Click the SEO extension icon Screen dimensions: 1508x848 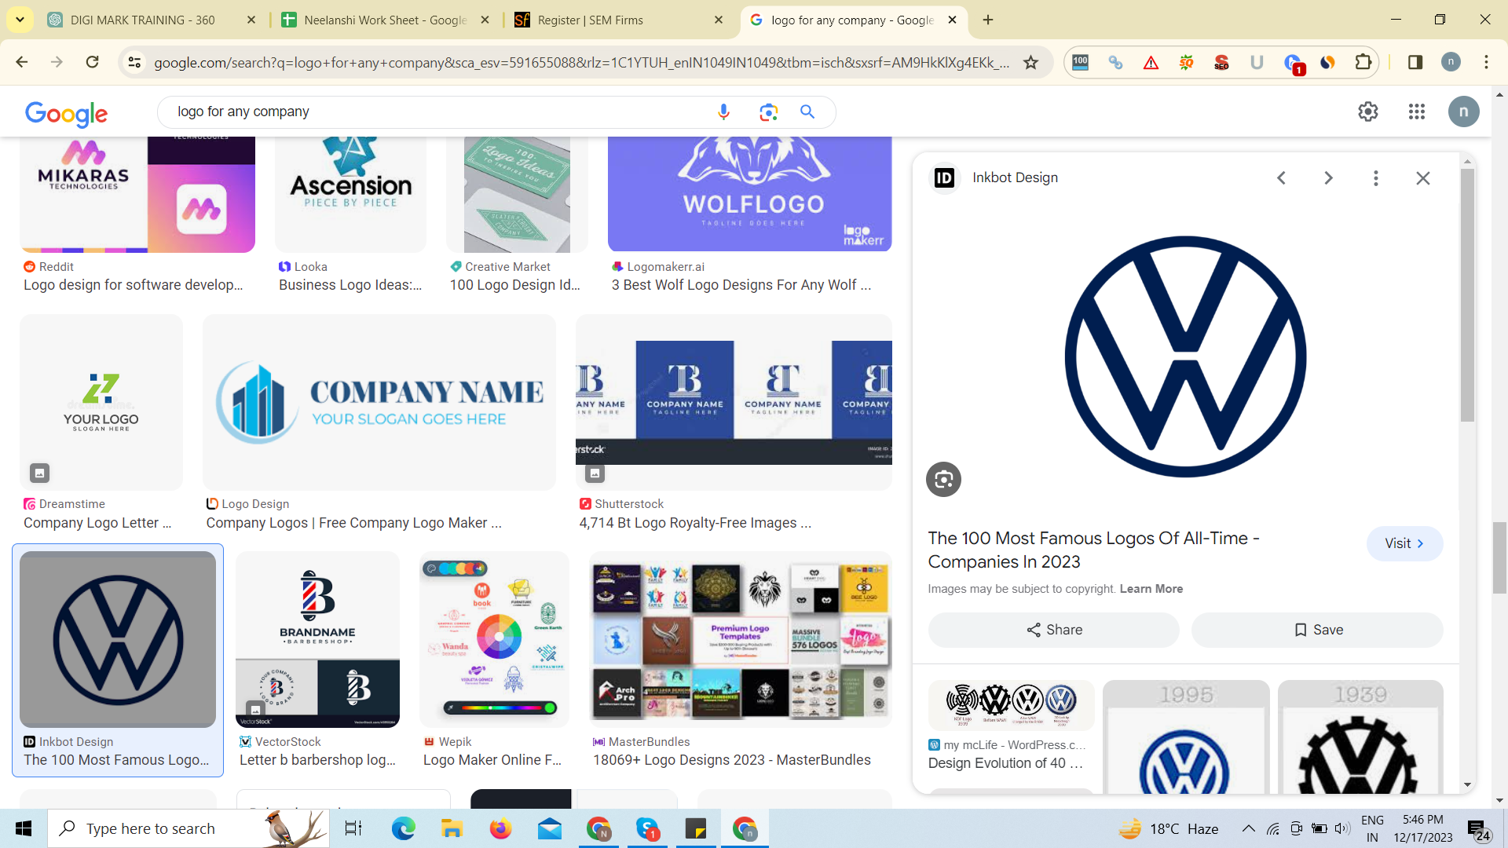coord(1221,62)
